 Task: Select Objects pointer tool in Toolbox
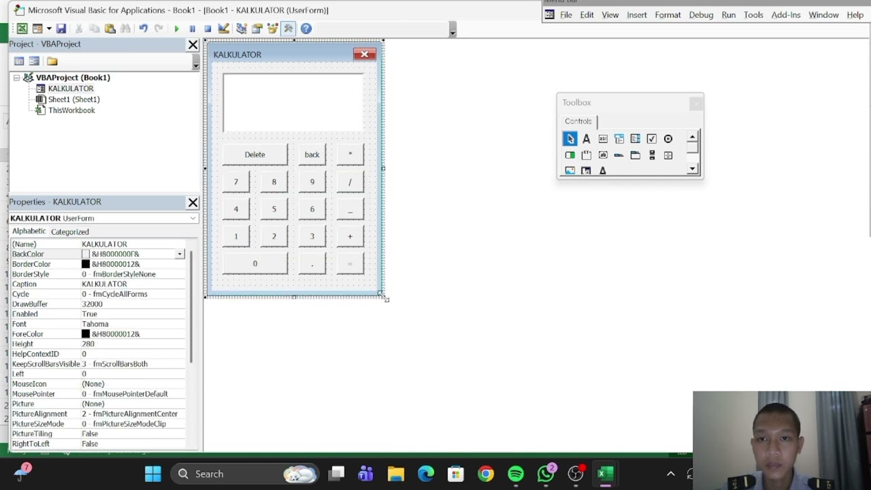(x=570, y=139)
